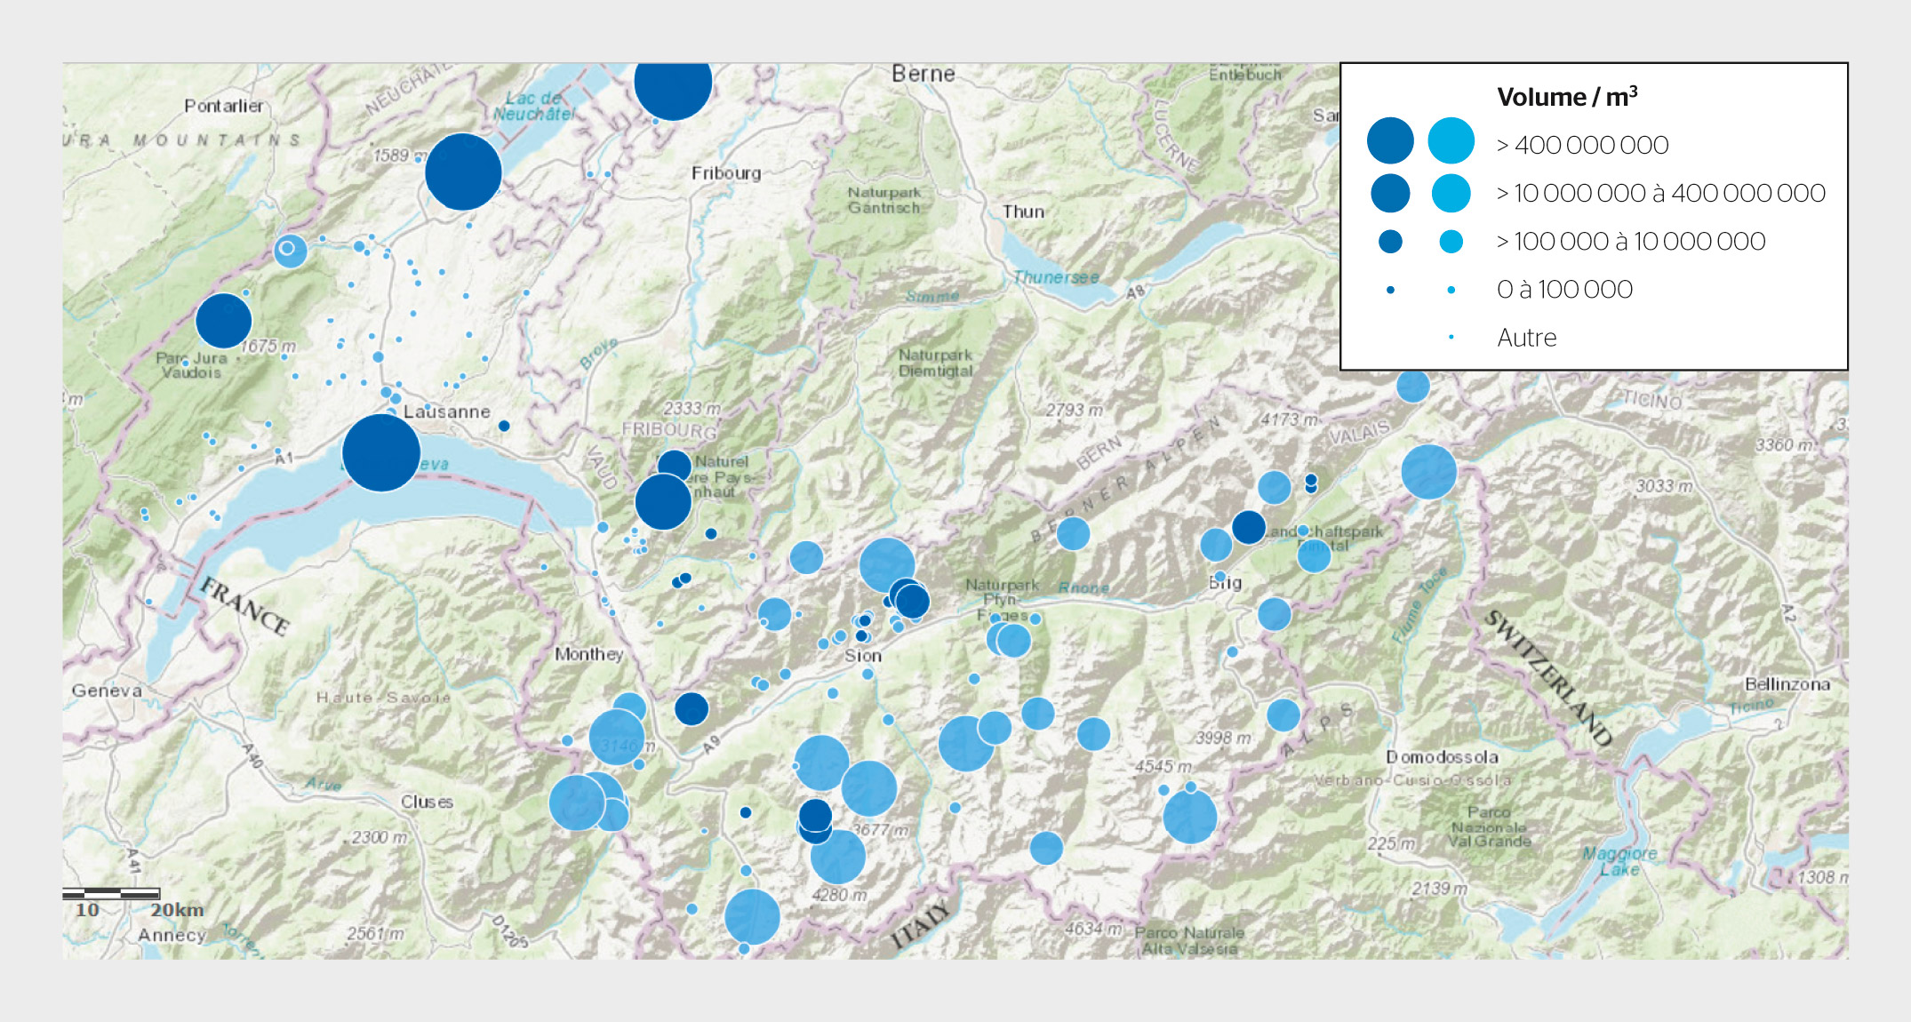1911x1022 pixels.
Task: Click the '0 à 100 000' legend label
Action: click(1564, 290)
